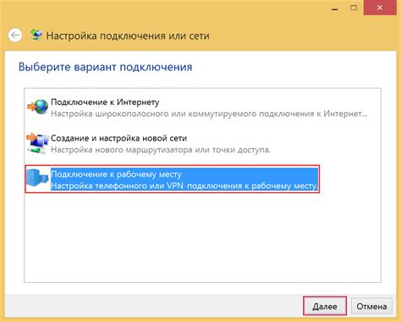Click the Отмена button
Screen dimensions: 401x322
(x=371, y=306)
